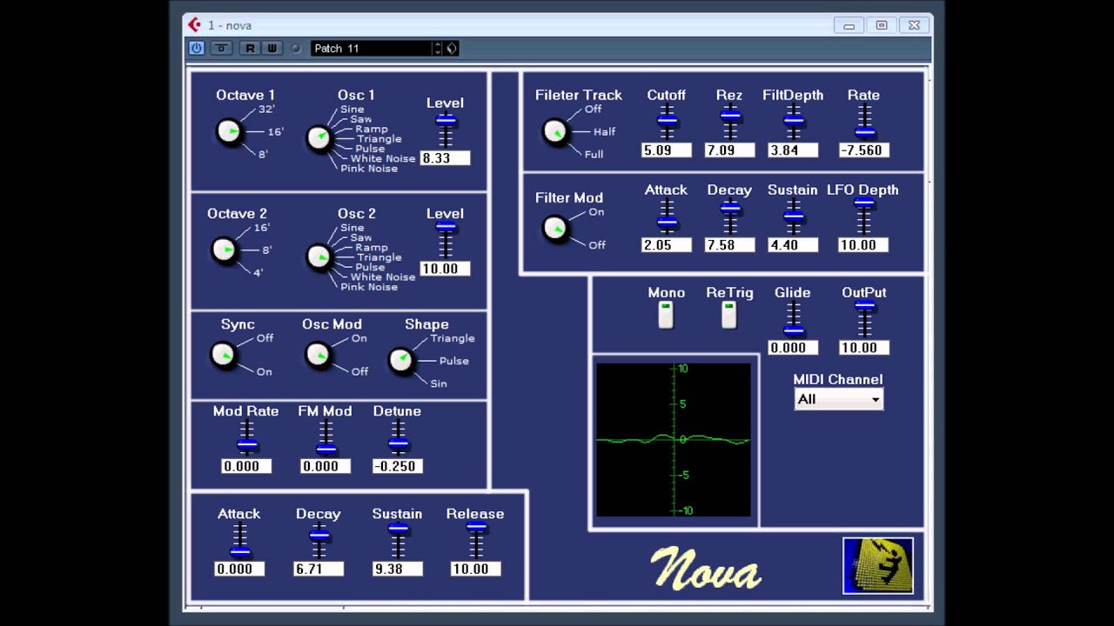
Task: Click the Glide slider
Action: (x=794, y=319)
